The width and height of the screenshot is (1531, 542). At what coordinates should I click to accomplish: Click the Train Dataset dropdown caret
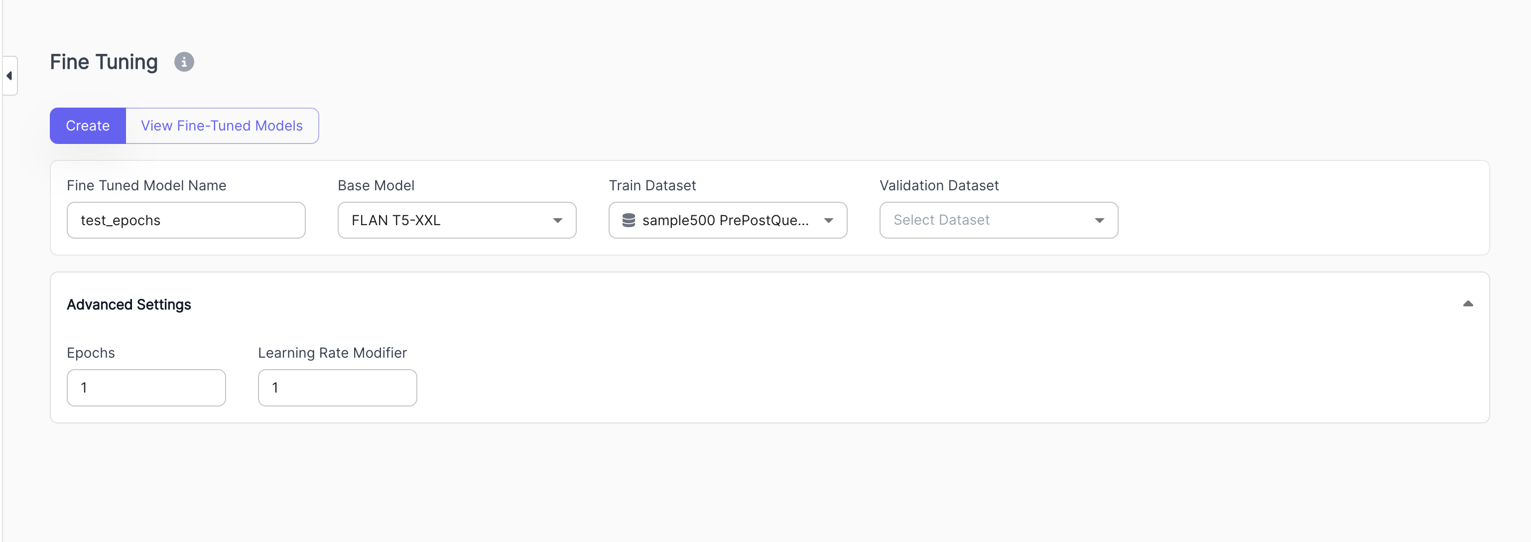click(x=828, y=221)
